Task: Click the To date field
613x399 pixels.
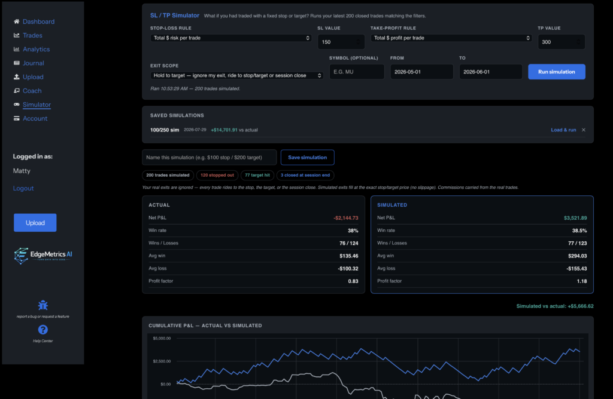Action: pyautogui.click(x=491, y=72)
